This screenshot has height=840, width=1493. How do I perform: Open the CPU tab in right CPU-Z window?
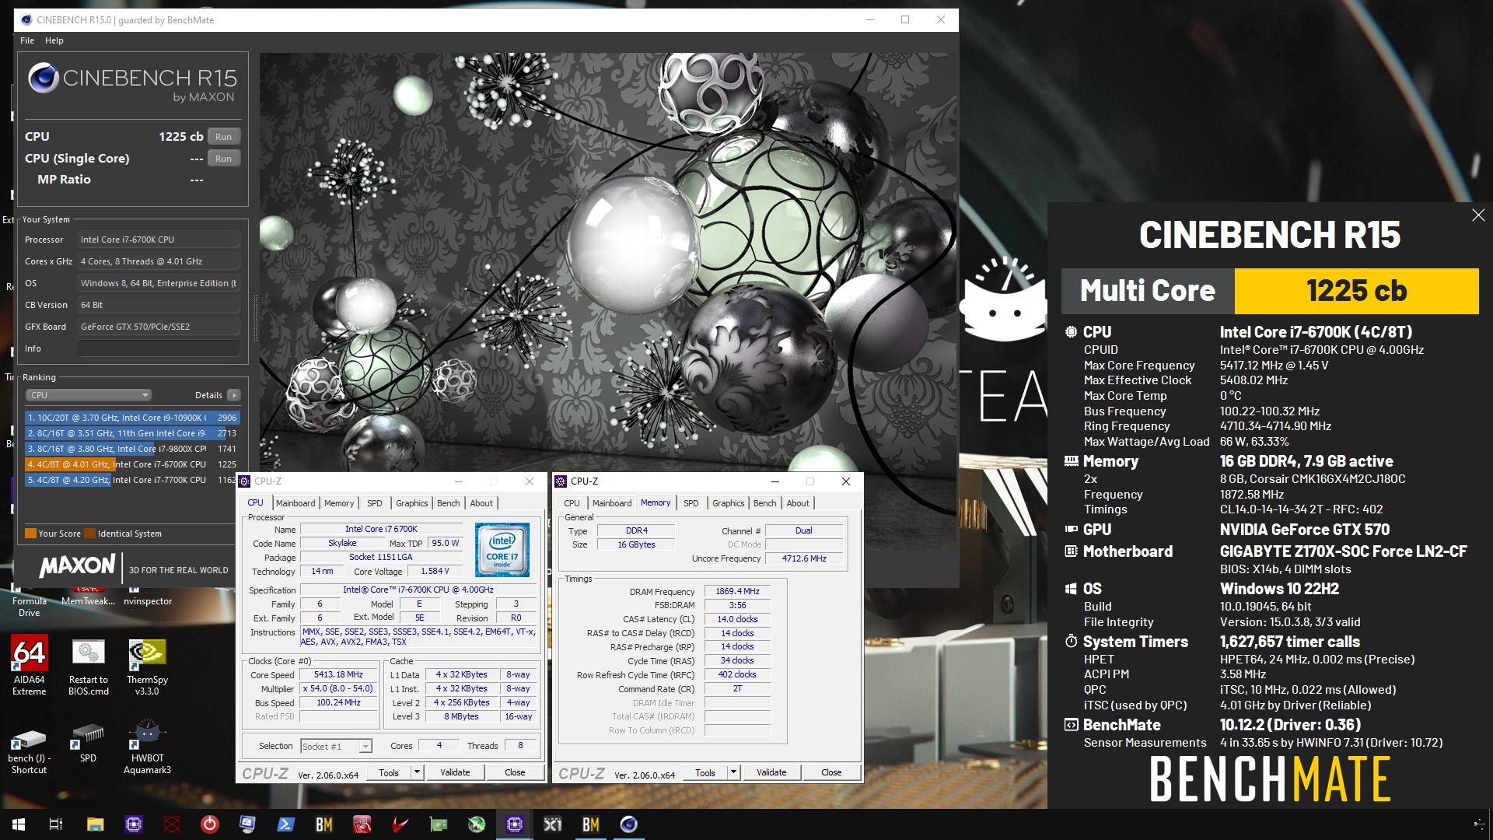tap(572, 503)
